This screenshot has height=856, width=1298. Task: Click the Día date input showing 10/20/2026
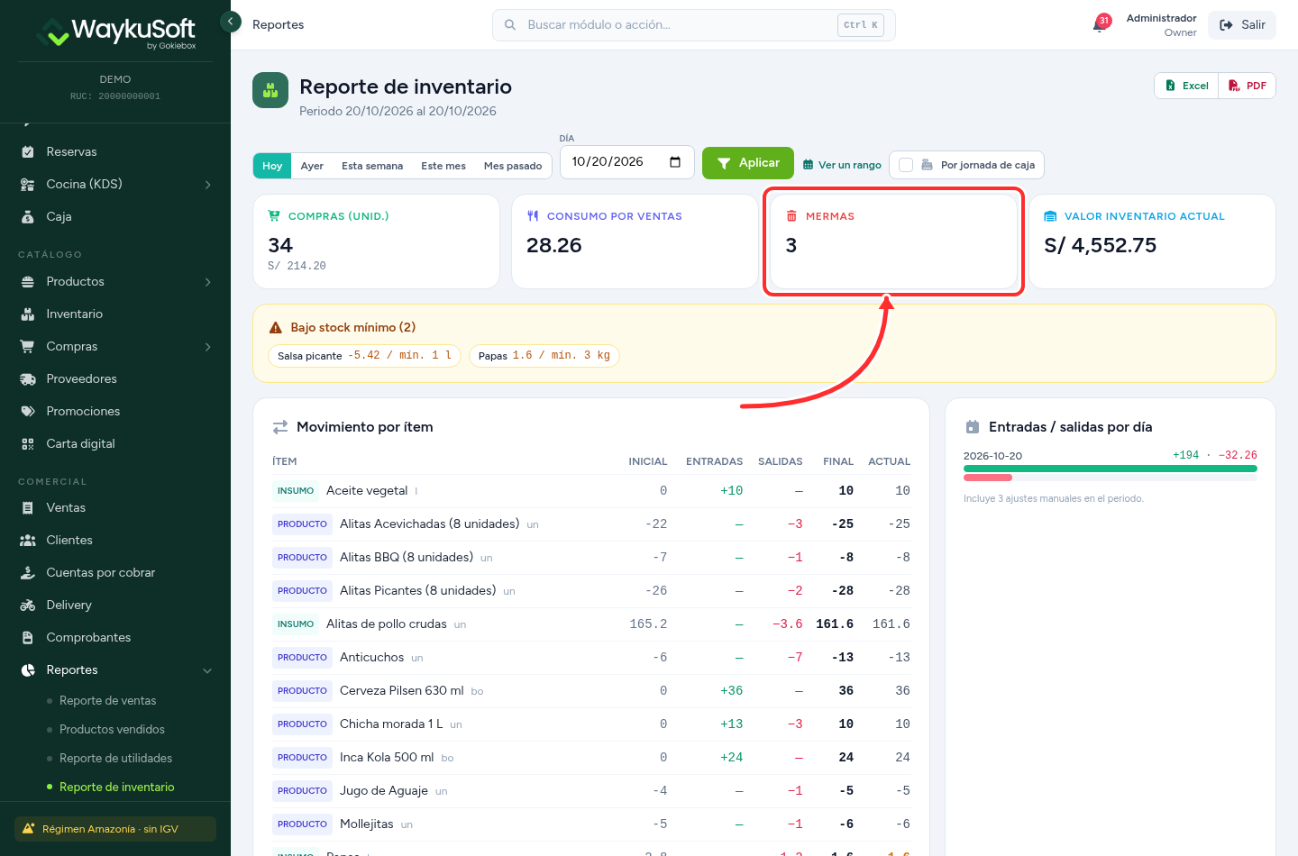click(x=627, y=162)
